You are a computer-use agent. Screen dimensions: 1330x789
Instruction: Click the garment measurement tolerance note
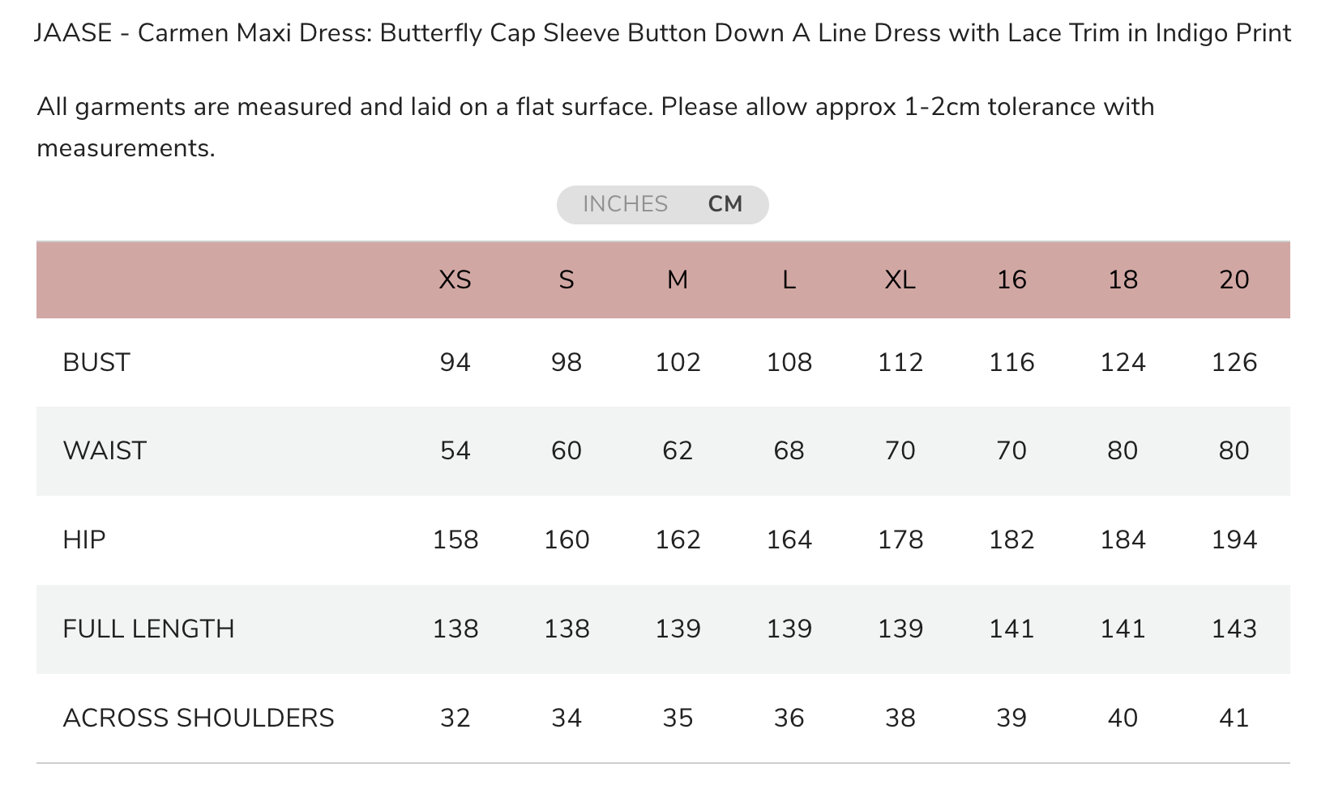coord(596,127)
